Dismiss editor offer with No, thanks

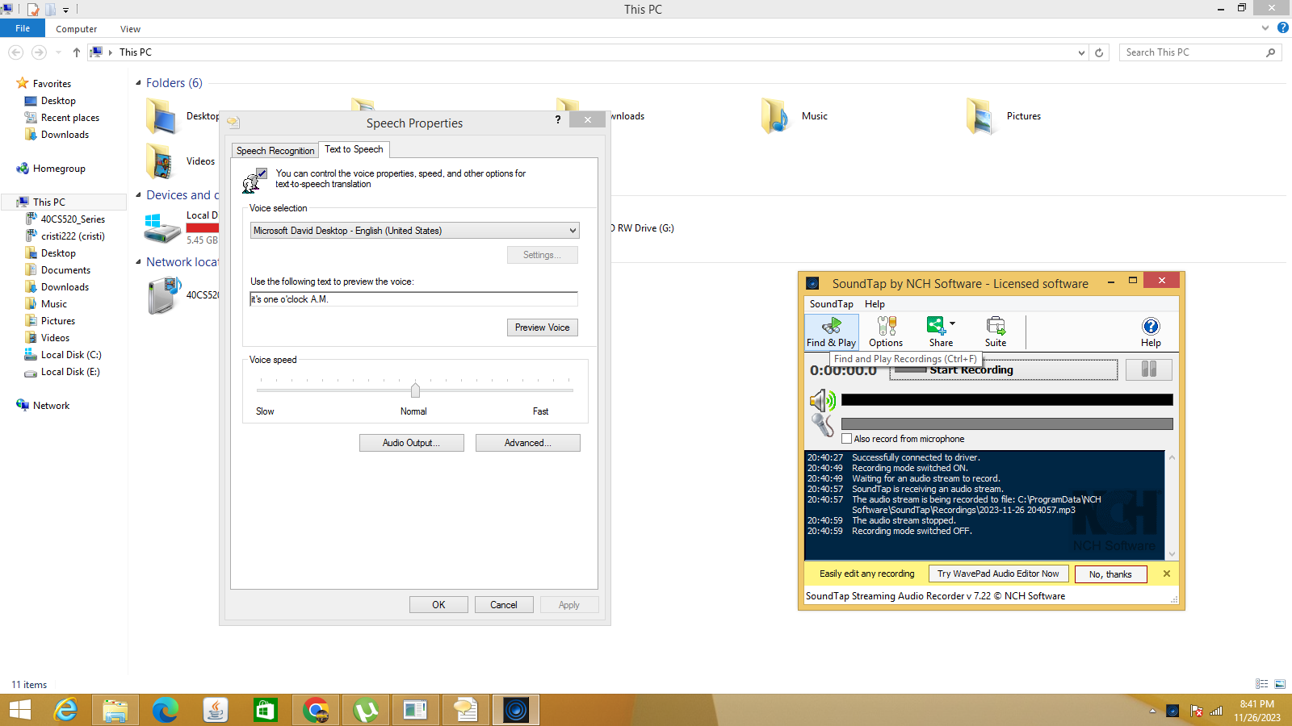1110,574
